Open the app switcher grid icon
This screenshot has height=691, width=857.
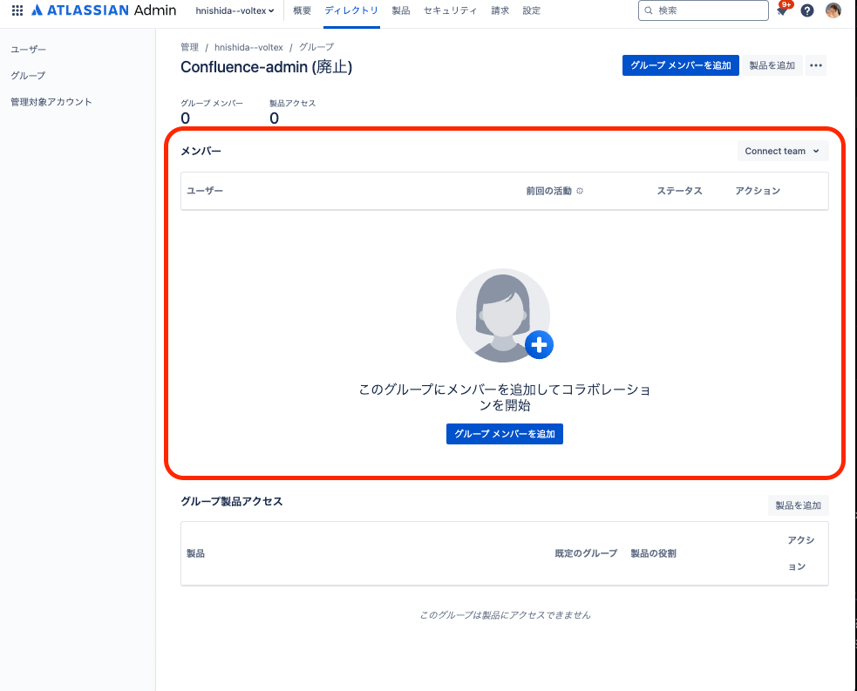pyautogui.click(x=17, y=10)
